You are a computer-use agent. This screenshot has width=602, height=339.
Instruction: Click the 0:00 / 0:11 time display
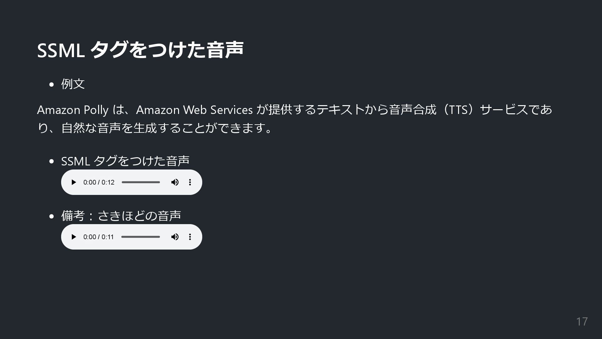click(x=98, y=237)
